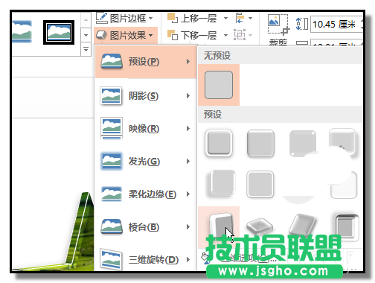Click the 预设(P) submenu arrow

(x=188, y=61)
